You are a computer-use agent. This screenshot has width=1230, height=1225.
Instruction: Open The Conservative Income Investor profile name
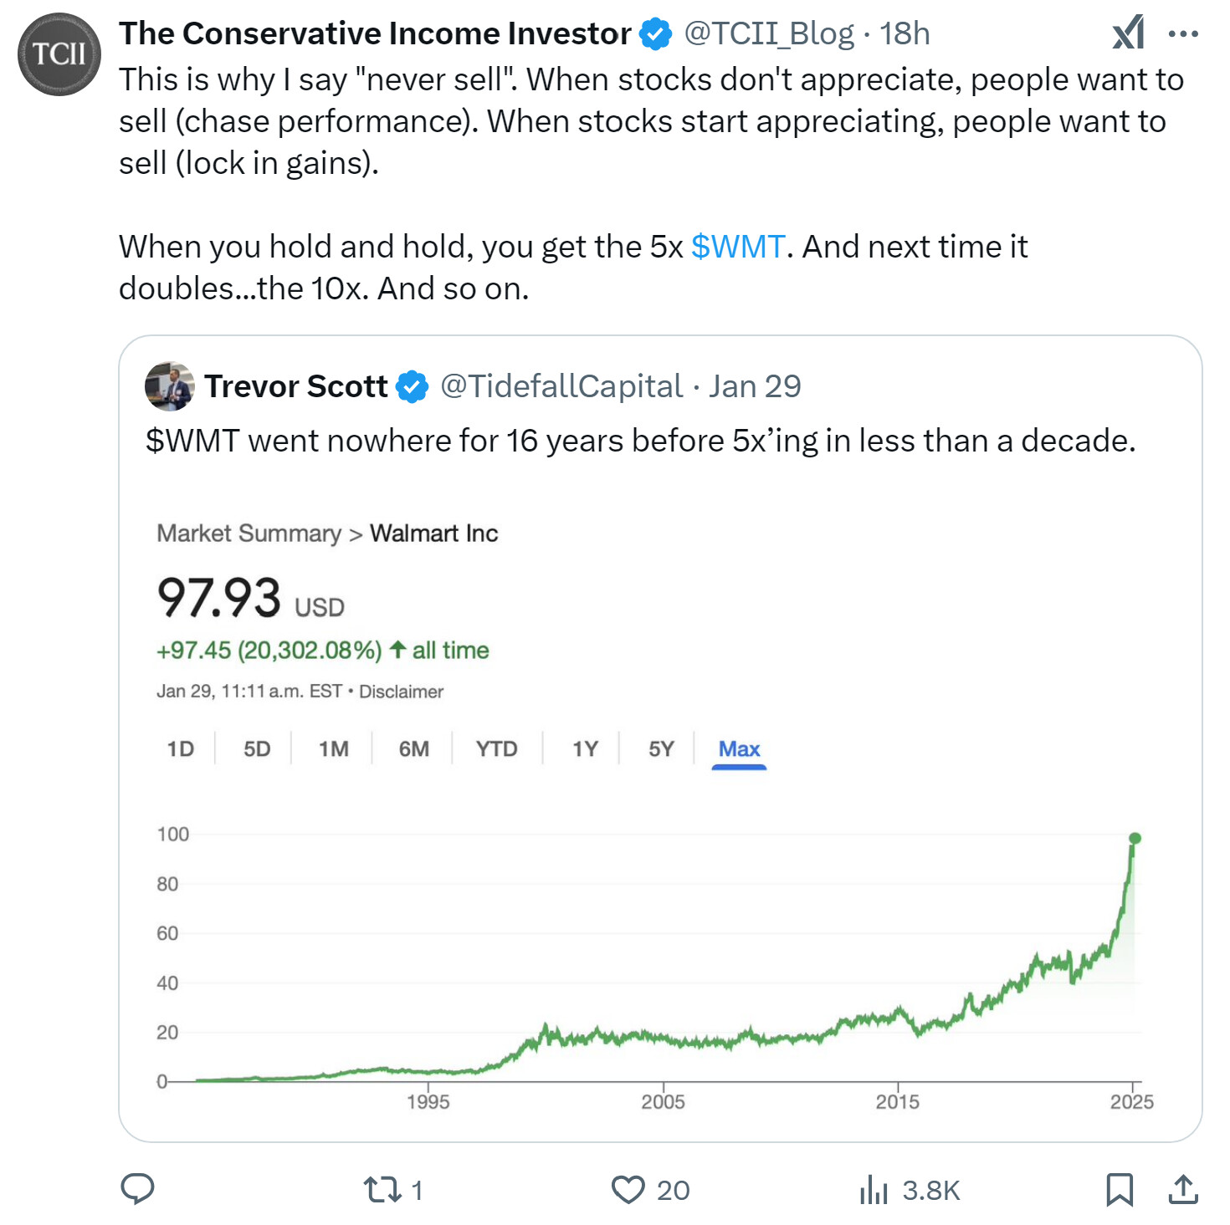pos(375,33)
